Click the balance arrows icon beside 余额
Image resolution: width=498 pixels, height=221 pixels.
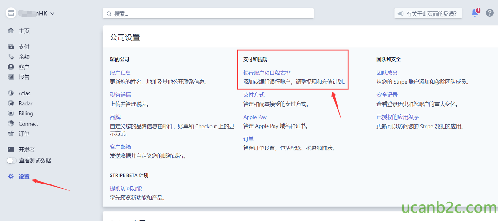(11, 57)
